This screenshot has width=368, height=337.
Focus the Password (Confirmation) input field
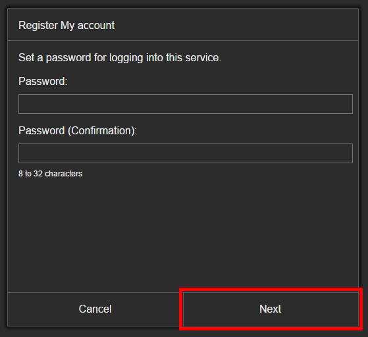click(186, 153)
